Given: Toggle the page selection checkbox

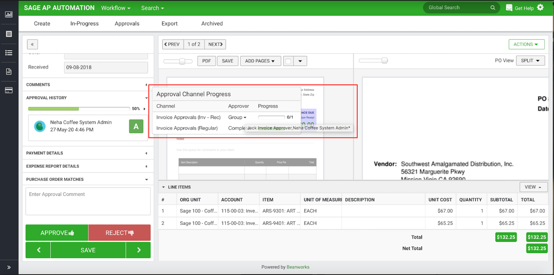Looking at the screenshot, I should tap(288, 61).
